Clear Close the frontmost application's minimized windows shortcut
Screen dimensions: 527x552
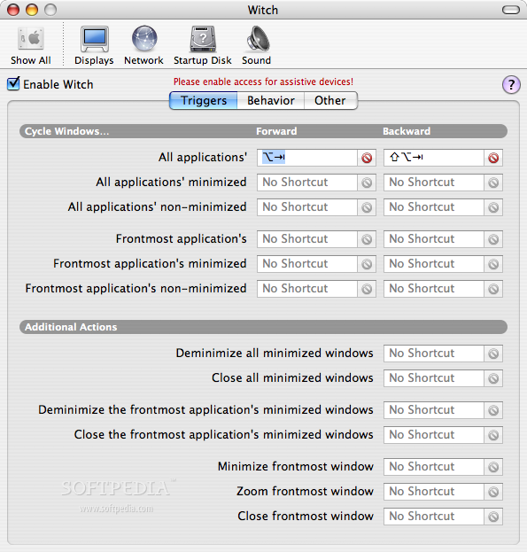(493, 435)
